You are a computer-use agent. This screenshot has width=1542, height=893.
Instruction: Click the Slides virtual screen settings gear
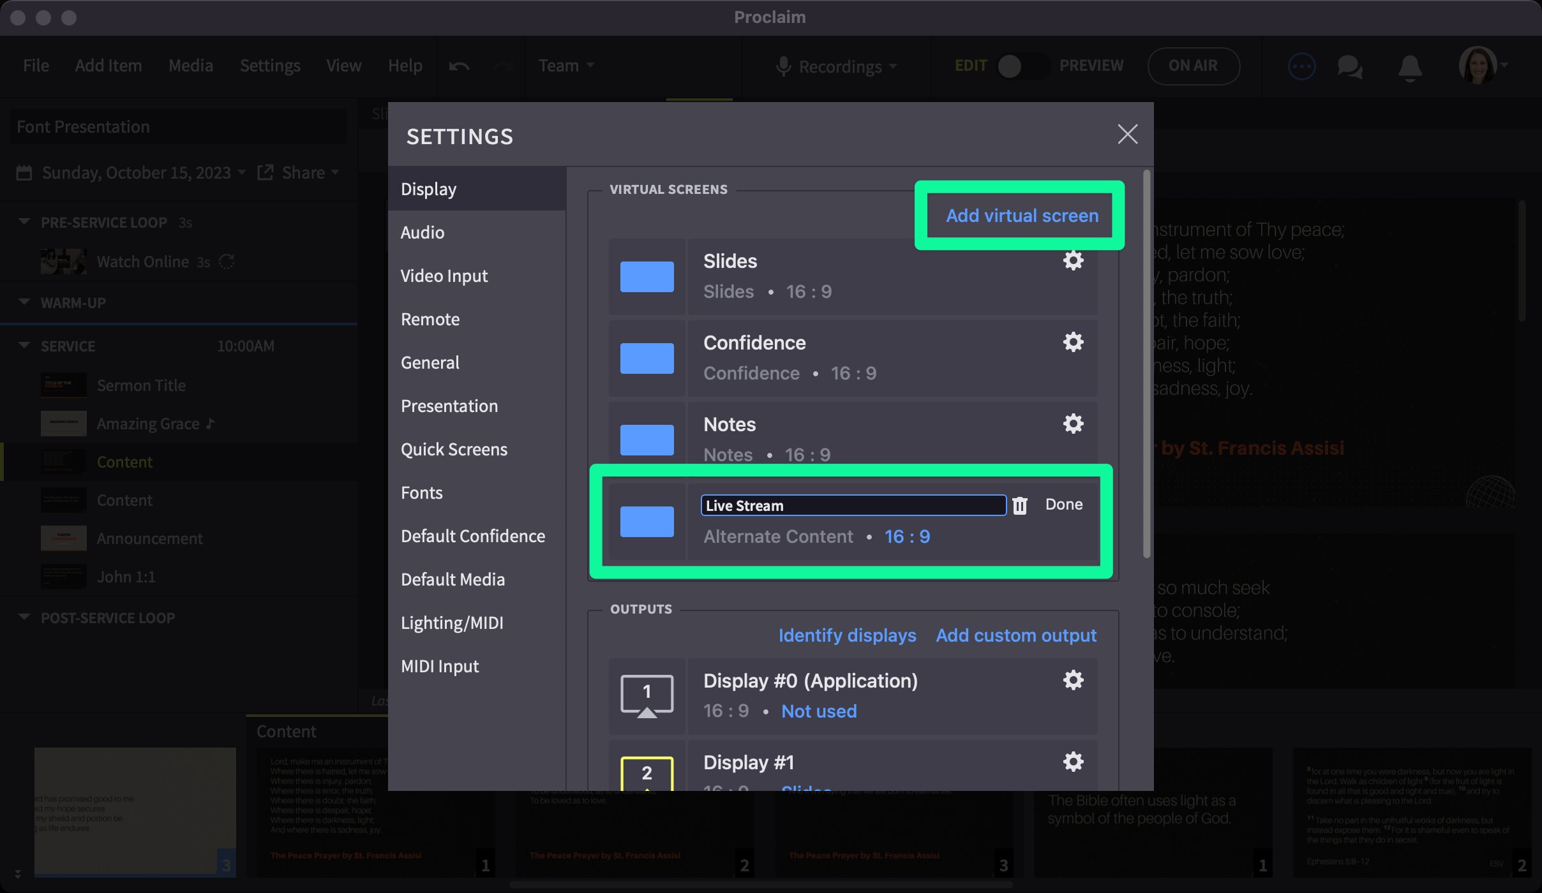click(x=1073, y=260)
